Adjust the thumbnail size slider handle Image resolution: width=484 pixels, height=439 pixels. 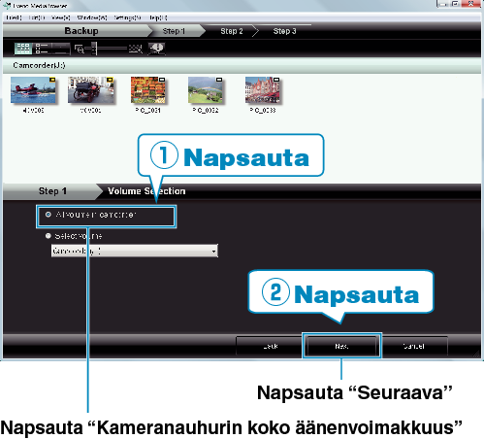(x=94, y=49)
